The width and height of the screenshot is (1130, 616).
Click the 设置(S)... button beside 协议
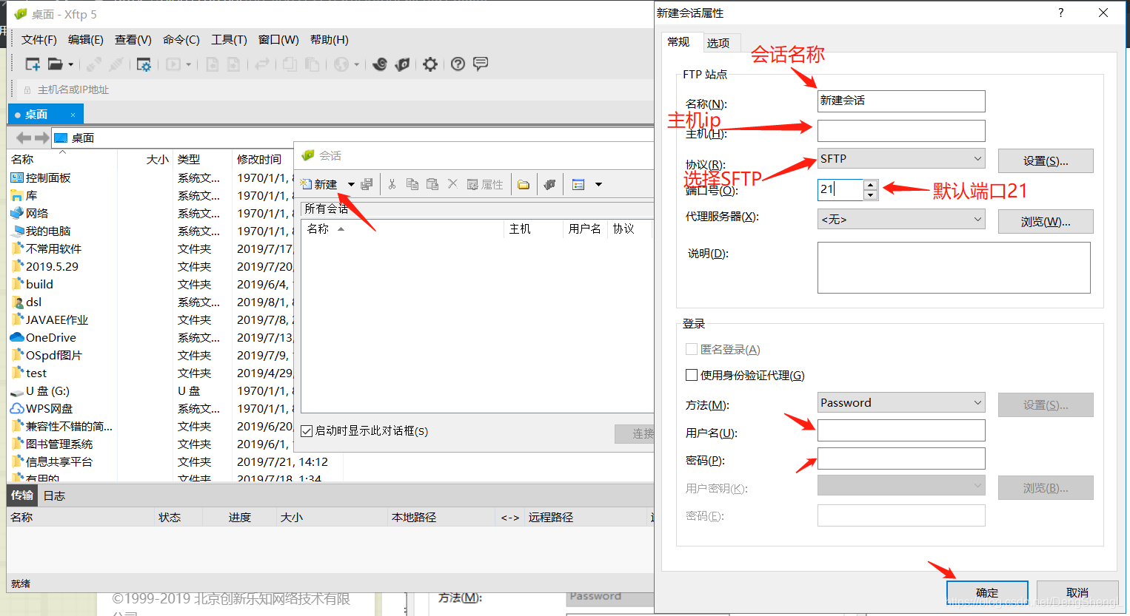(x=1046, y=160)
